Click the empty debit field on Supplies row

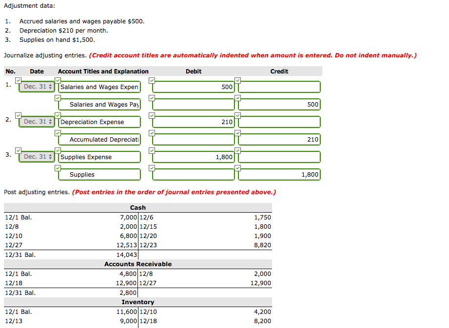pos(193,174)
